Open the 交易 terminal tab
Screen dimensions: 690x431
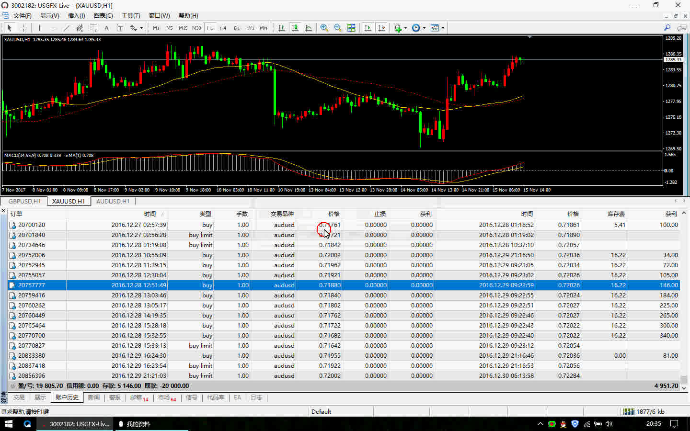(19, 397)
